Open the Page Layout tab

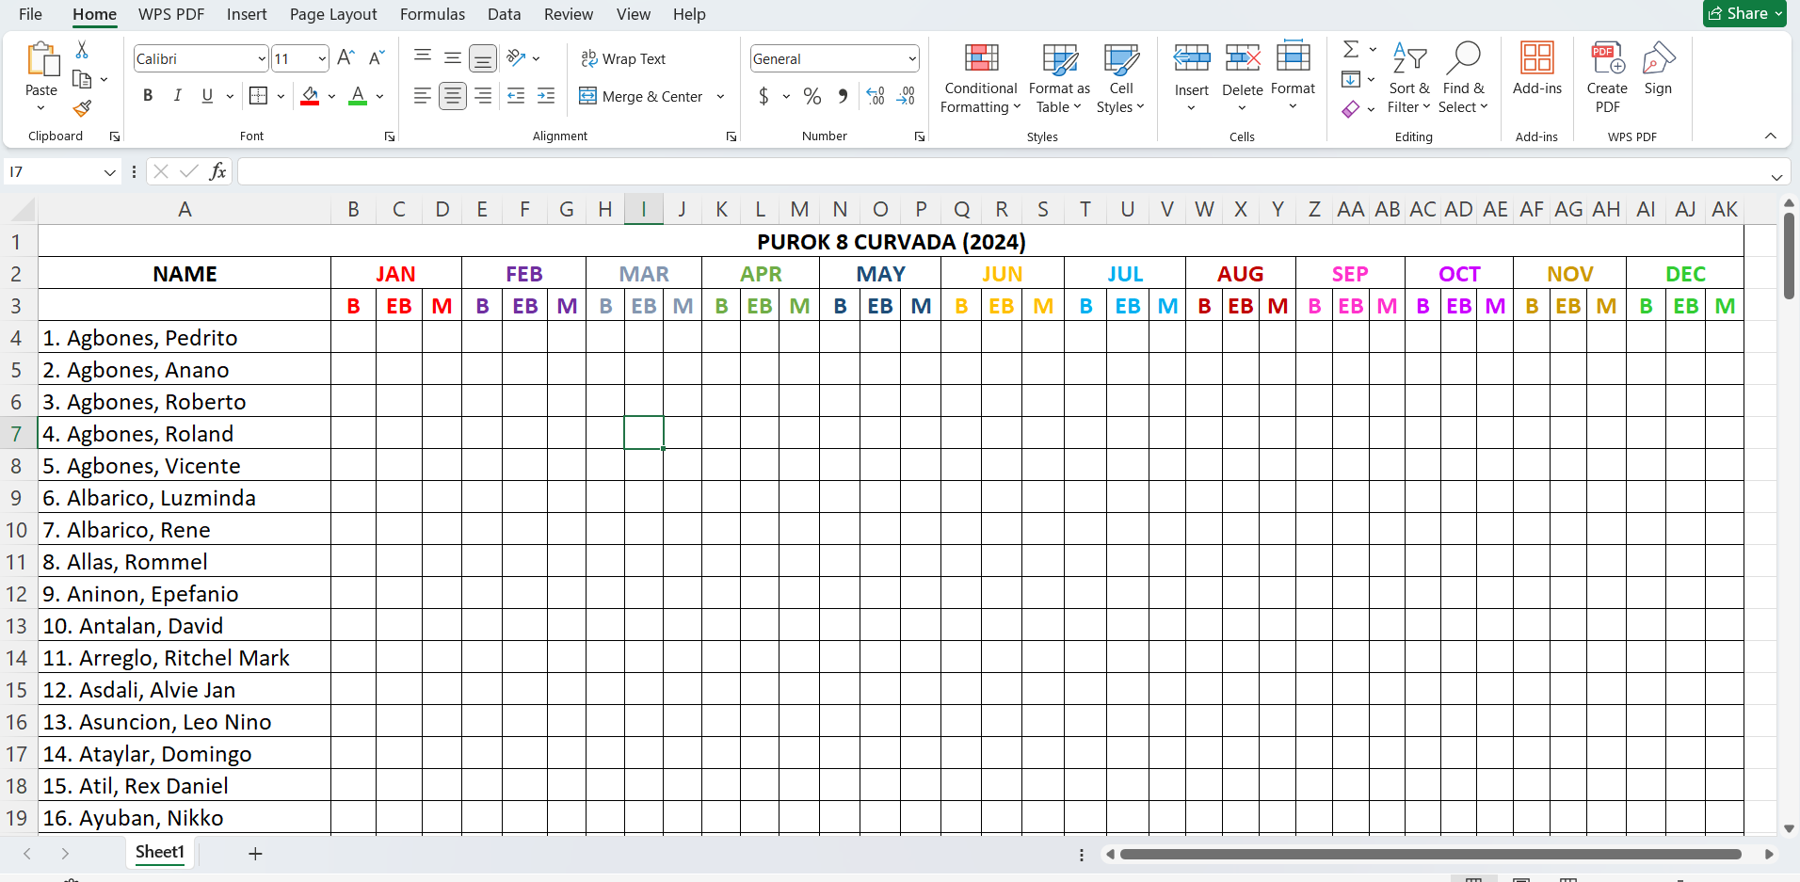333,14
